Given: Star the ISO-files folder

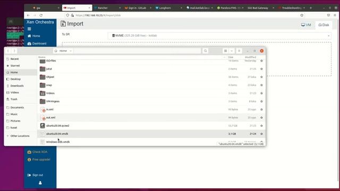Looking at the screenshot, I should tap(261, 61).
